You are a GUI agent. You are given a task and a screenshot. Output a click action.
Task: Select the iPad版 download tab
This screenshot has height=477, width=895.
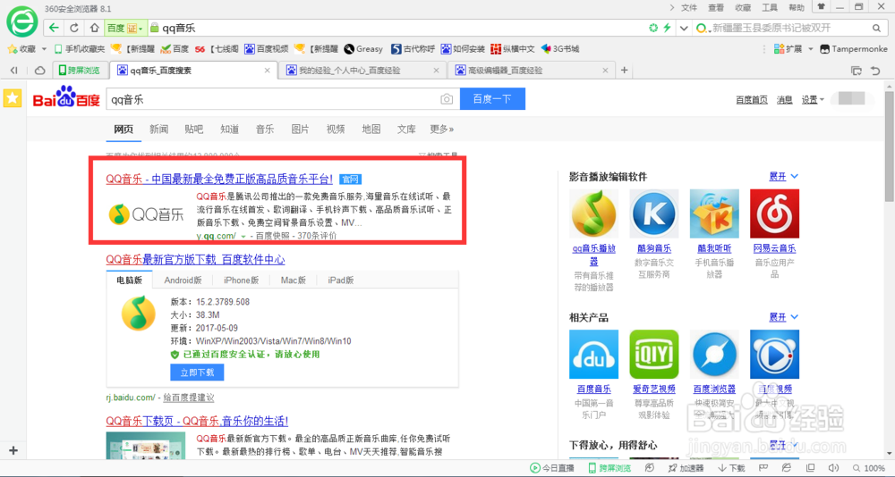click(341, 280)
